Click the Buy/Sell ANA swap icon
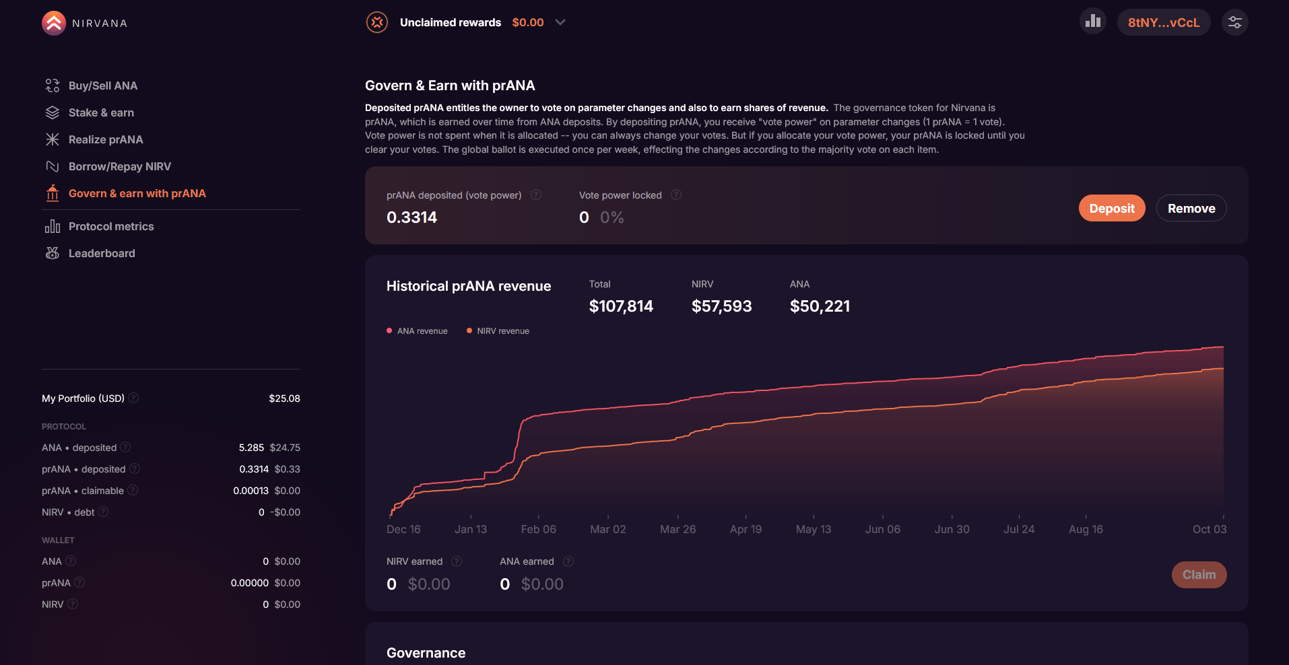The height and width of the screenshot is (665, 1289). 53,85
